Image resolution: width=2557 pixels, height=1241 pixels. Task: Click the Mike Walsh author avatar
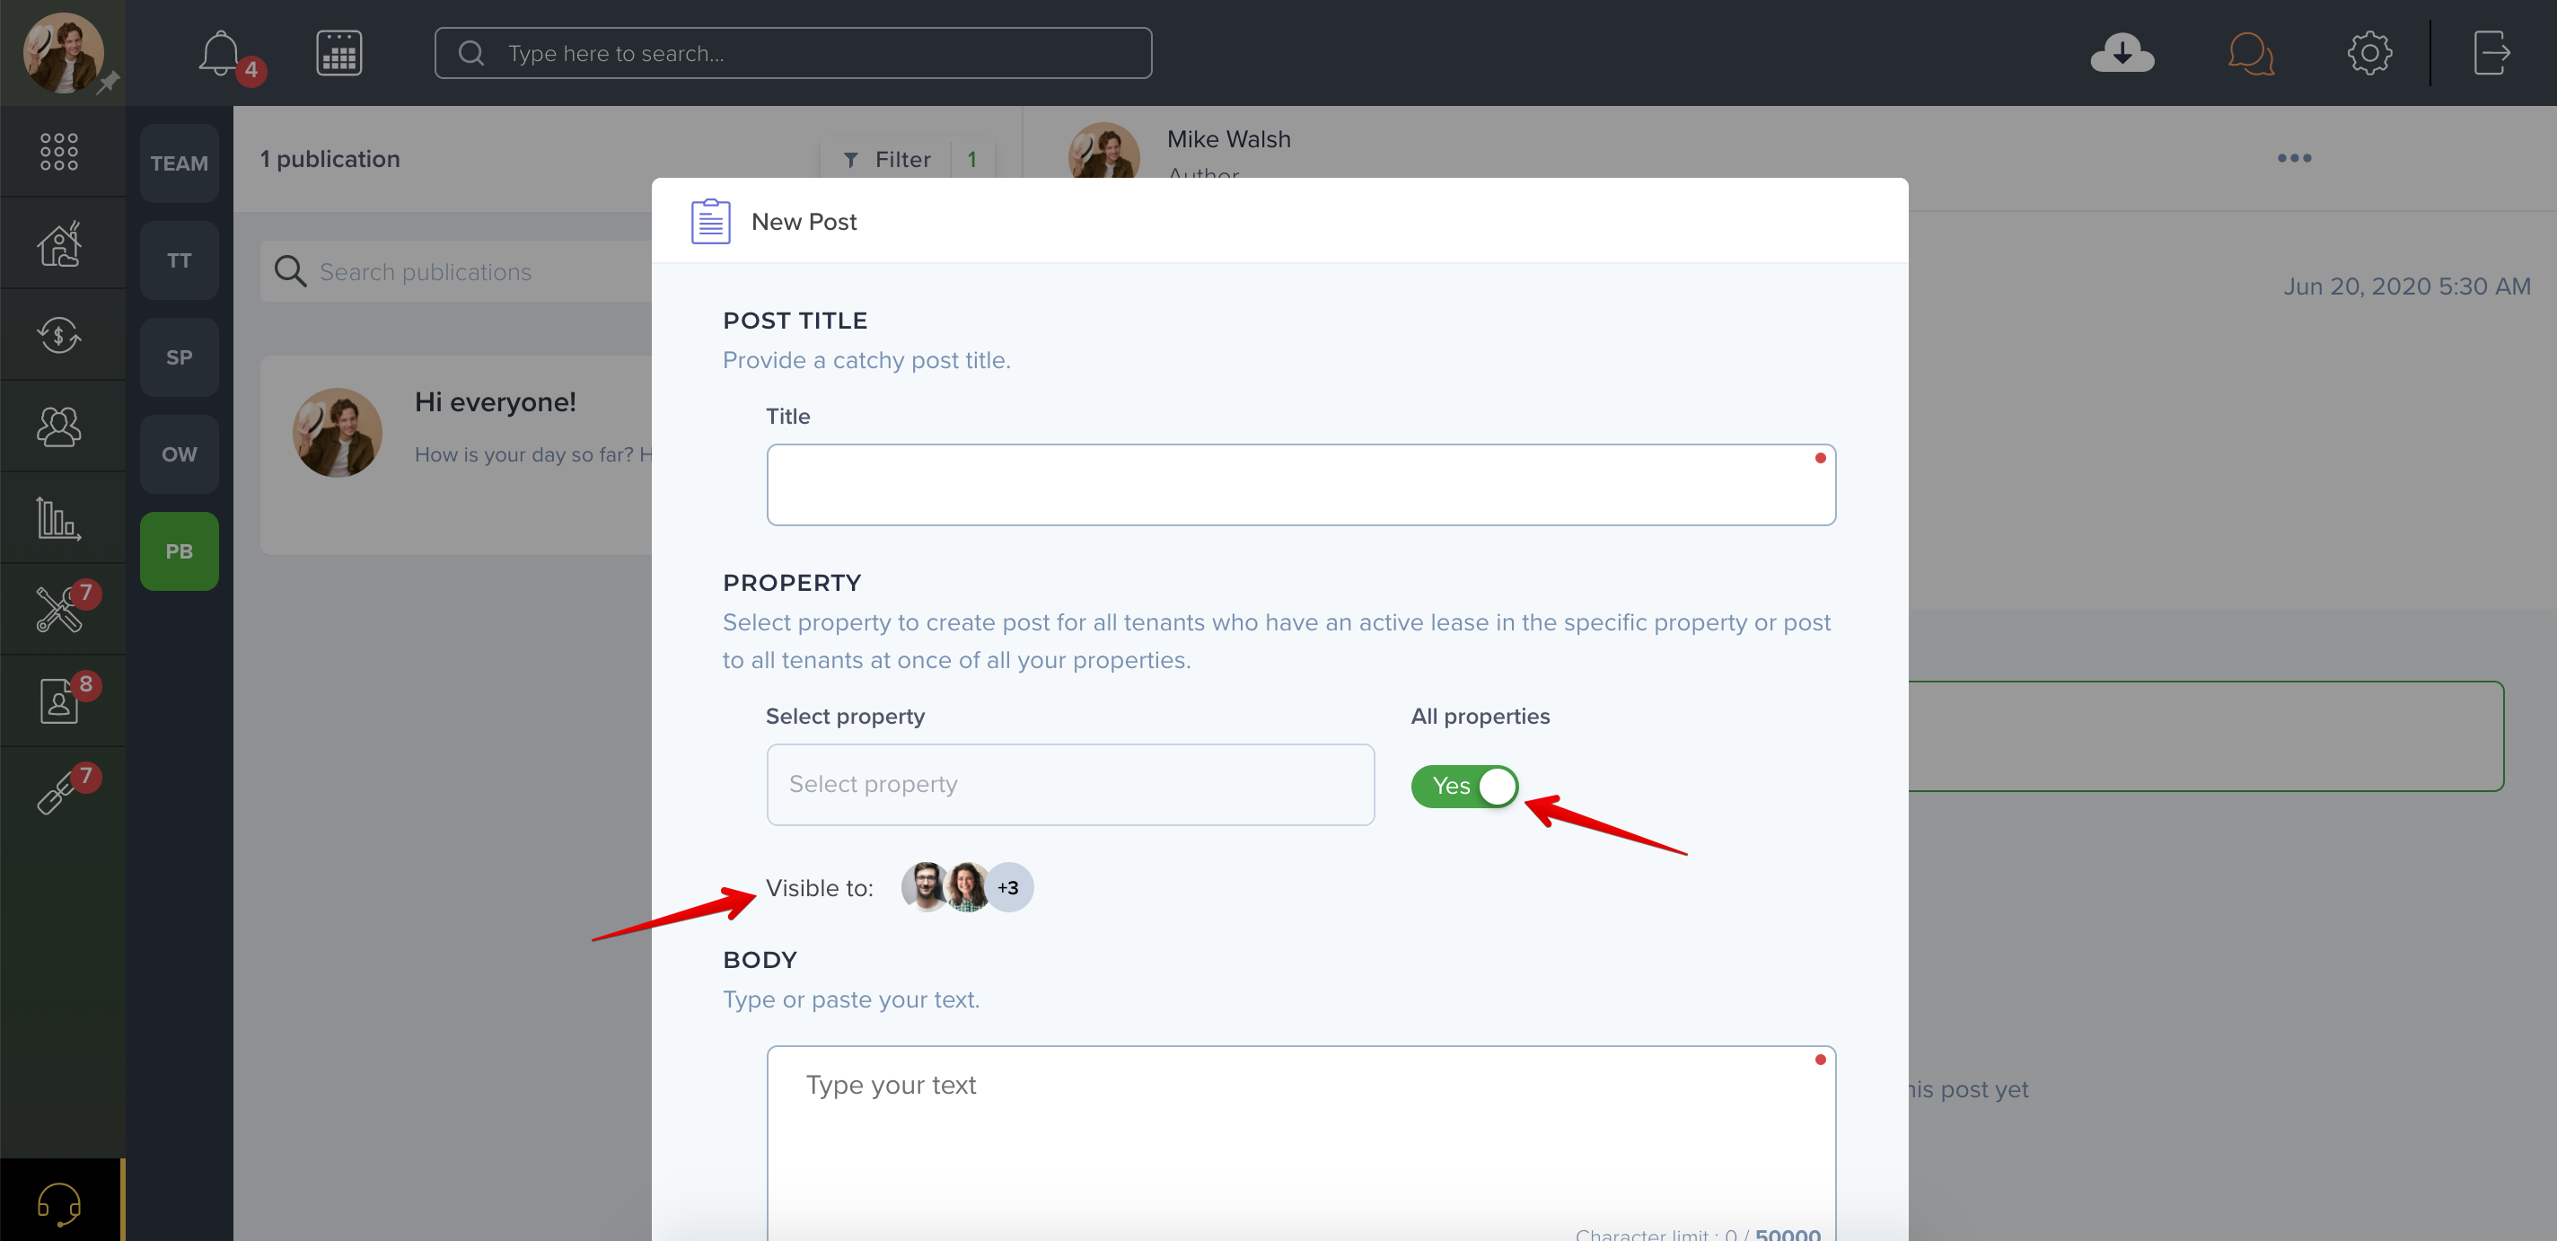pos(1103,151)
